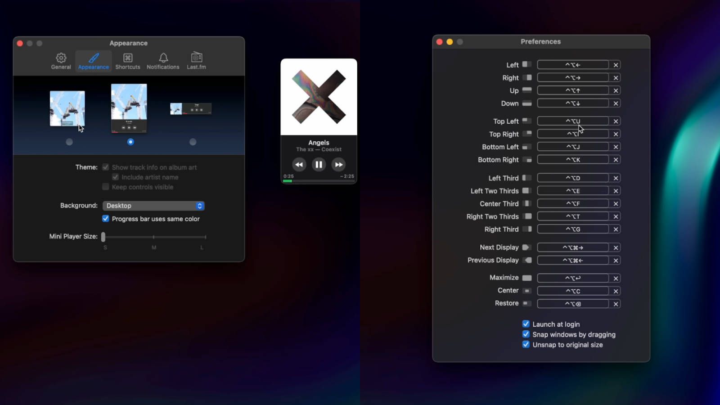Switch to the Appearance tab
The height and width of the screenshot is (405, 720).
94,61
